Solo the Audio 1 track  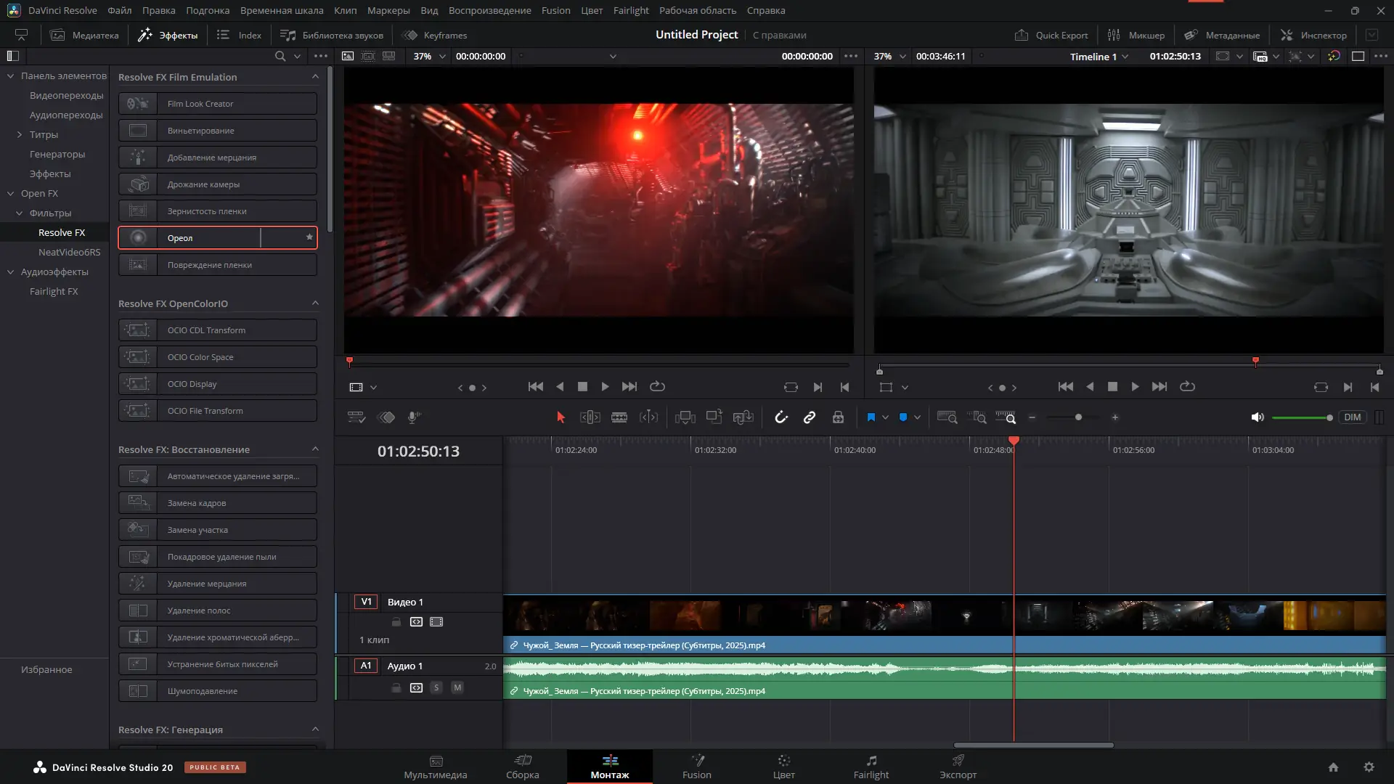[436, 687]
